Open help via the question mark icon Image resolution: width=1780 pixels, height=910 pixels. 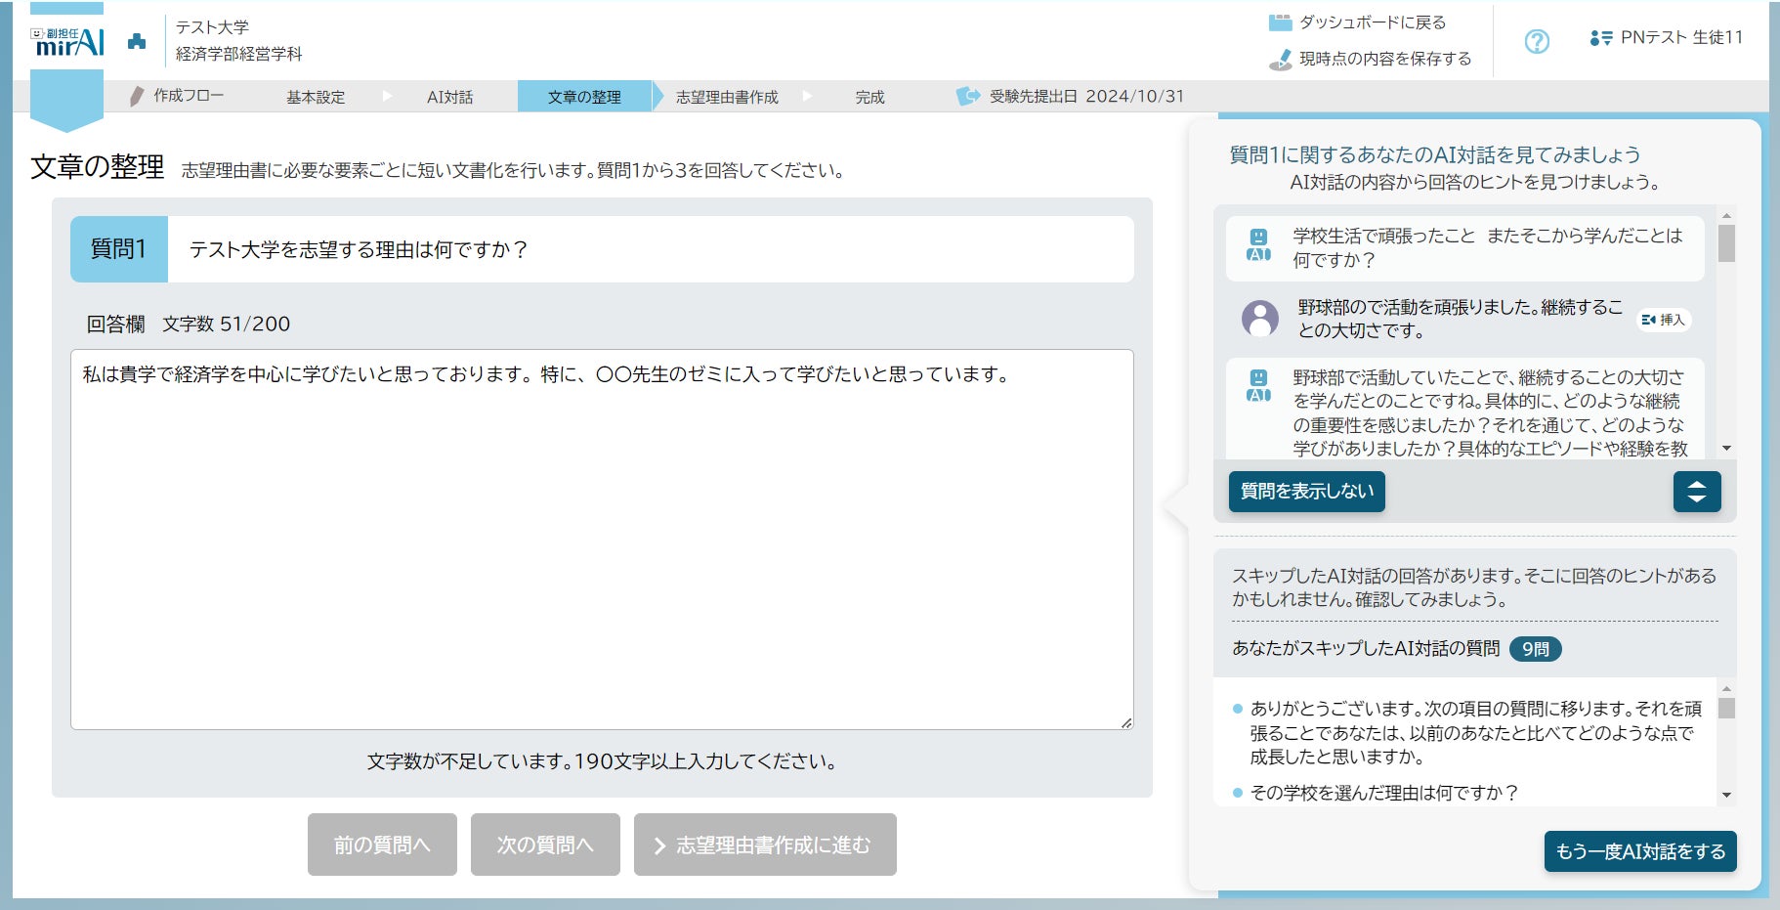coord(1537,41)
